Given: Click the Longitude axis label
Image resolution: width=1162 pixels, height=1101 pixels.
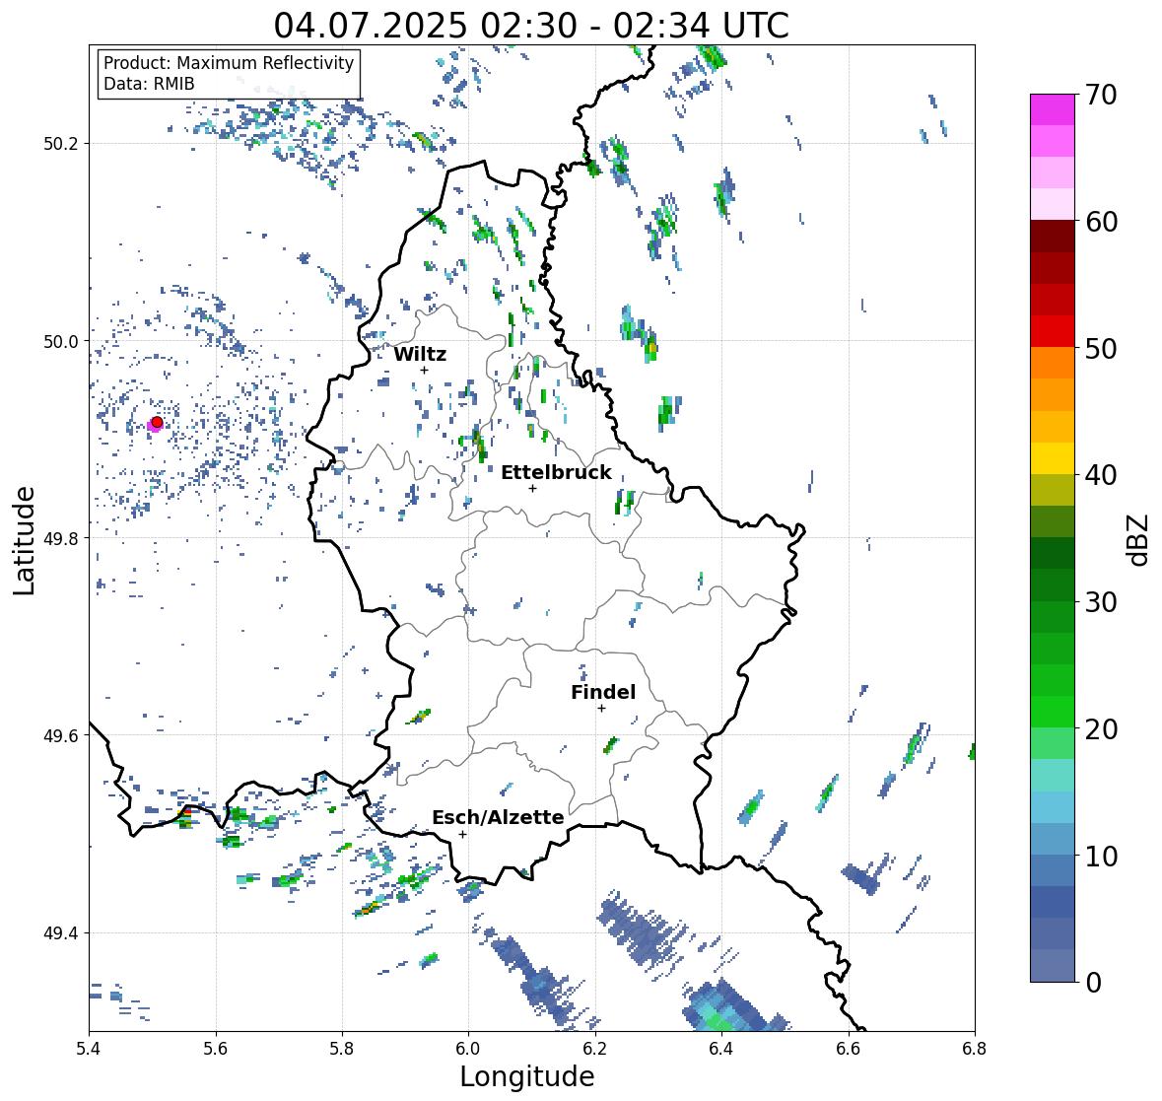Looking at the screenshot, I should [527, 1076].
